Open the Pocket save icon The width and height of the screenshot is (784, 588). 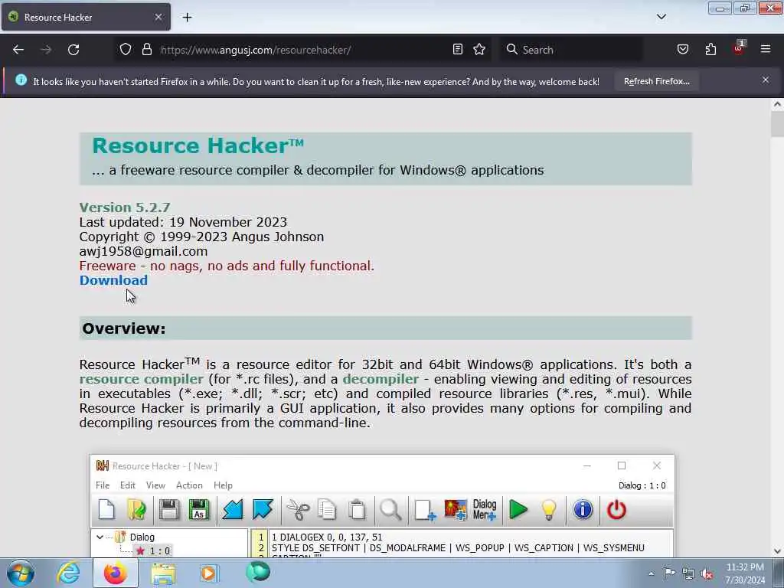click(x=682, y=50)
